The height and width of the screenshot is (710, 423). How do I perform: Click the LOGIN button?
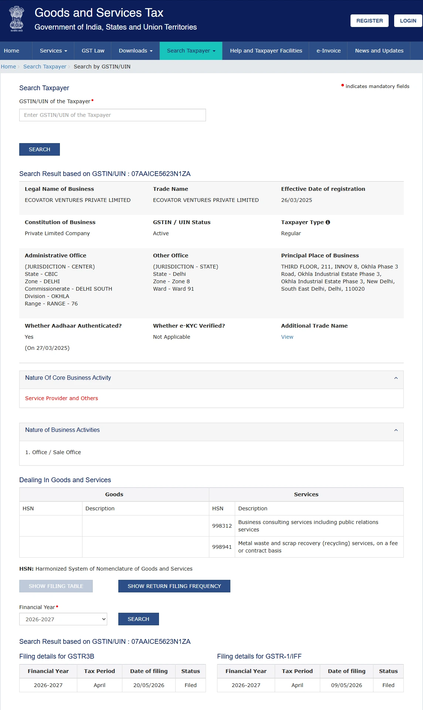click(408, 21)
